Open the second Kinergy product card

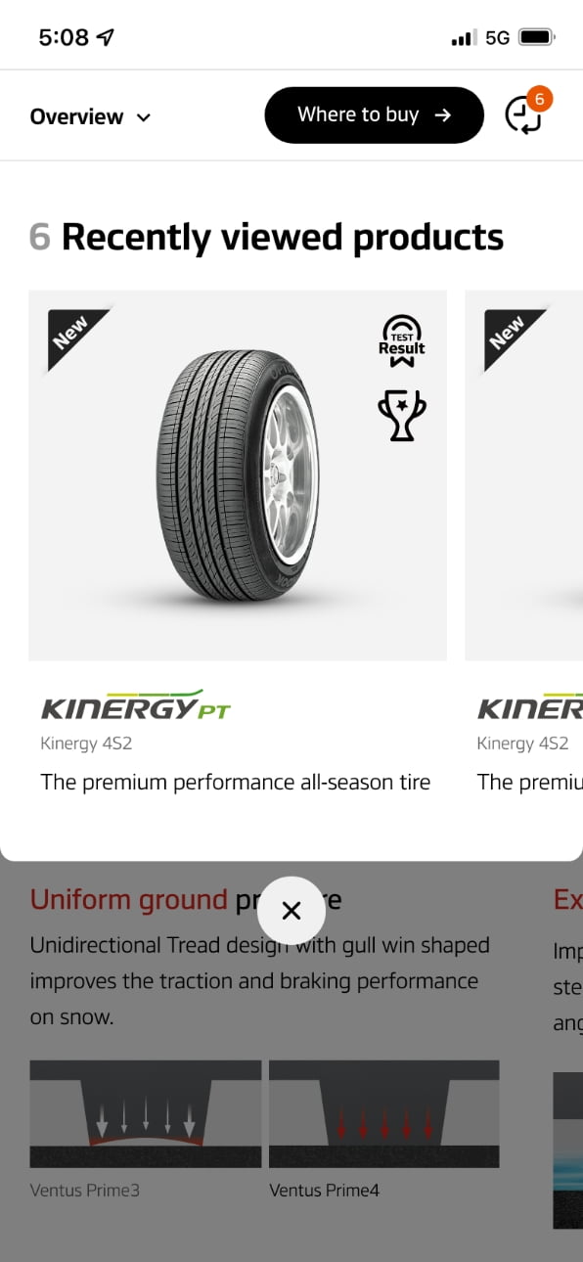pyautogui.click(x=524, y=548)
